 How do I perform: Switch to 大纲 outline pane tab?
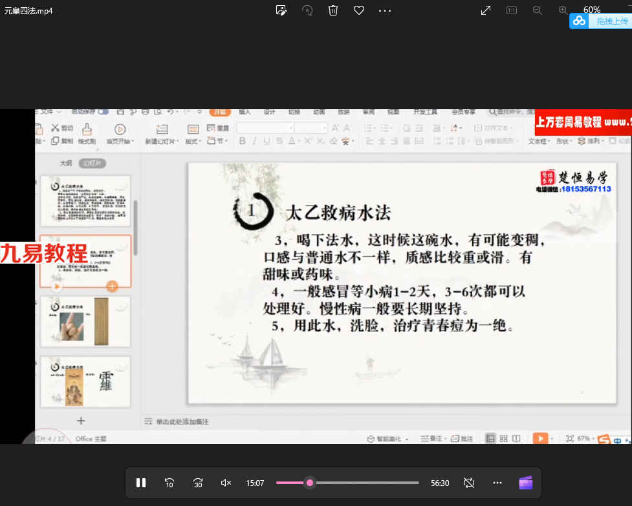point(66,163)
